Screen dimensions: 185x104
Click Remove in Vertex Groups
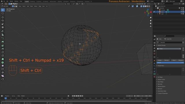pos(166,60)
